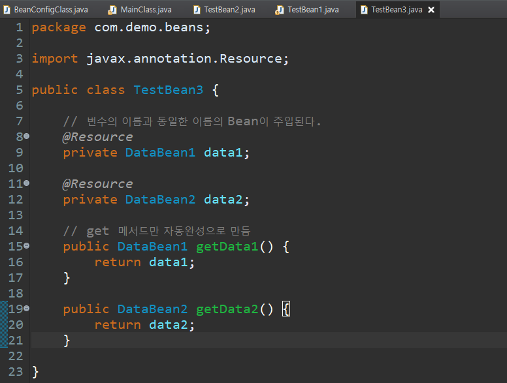Image resolution: width=507 pixels, height=383 pixels.
Task: Click 'return data1;' on line 16
Action: (144, 262)
